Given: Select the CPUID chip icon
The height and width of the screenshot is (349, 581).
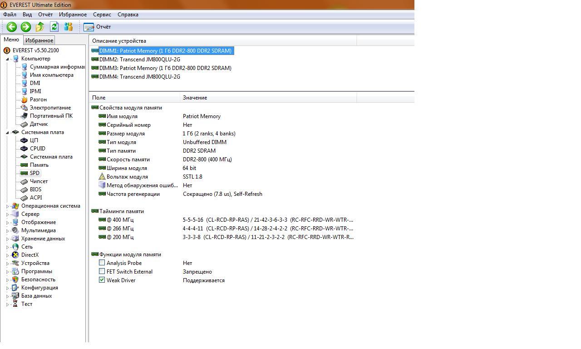Looking at the screenshot, I should [25, 149].
